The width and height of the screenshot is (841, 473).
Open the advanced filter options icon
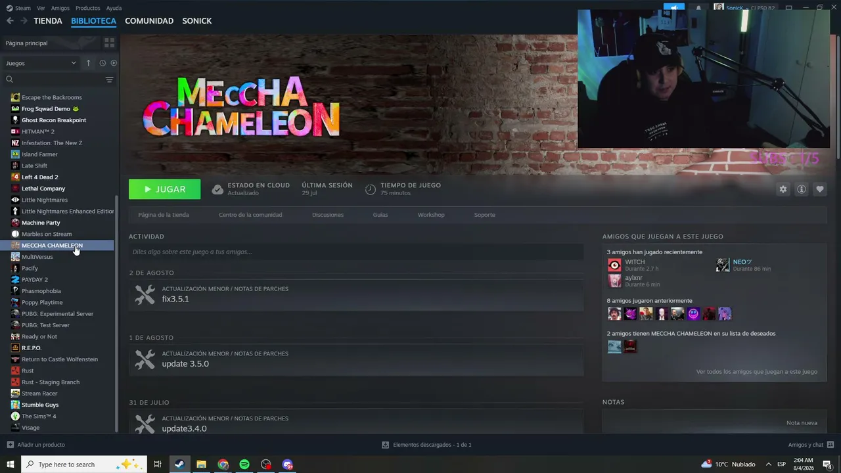(x=109, y=79)
